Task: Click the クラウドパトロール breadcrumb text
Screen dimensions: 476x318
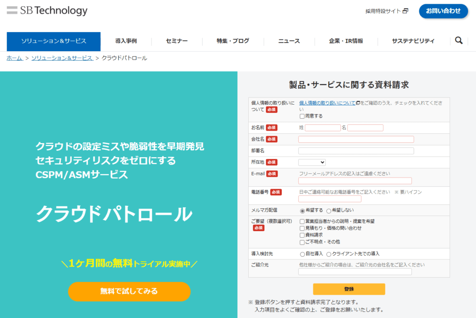Action: coord(124,58)
